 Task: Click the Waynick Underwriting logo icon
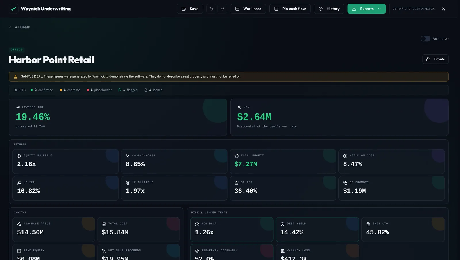point(14,9)
